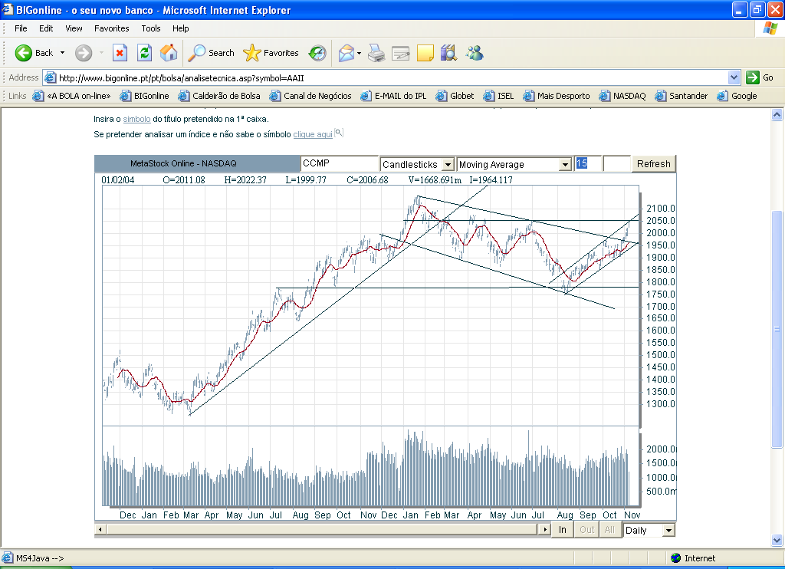
Task: Open the Favorites menu
Action: (x=112, y=28)
